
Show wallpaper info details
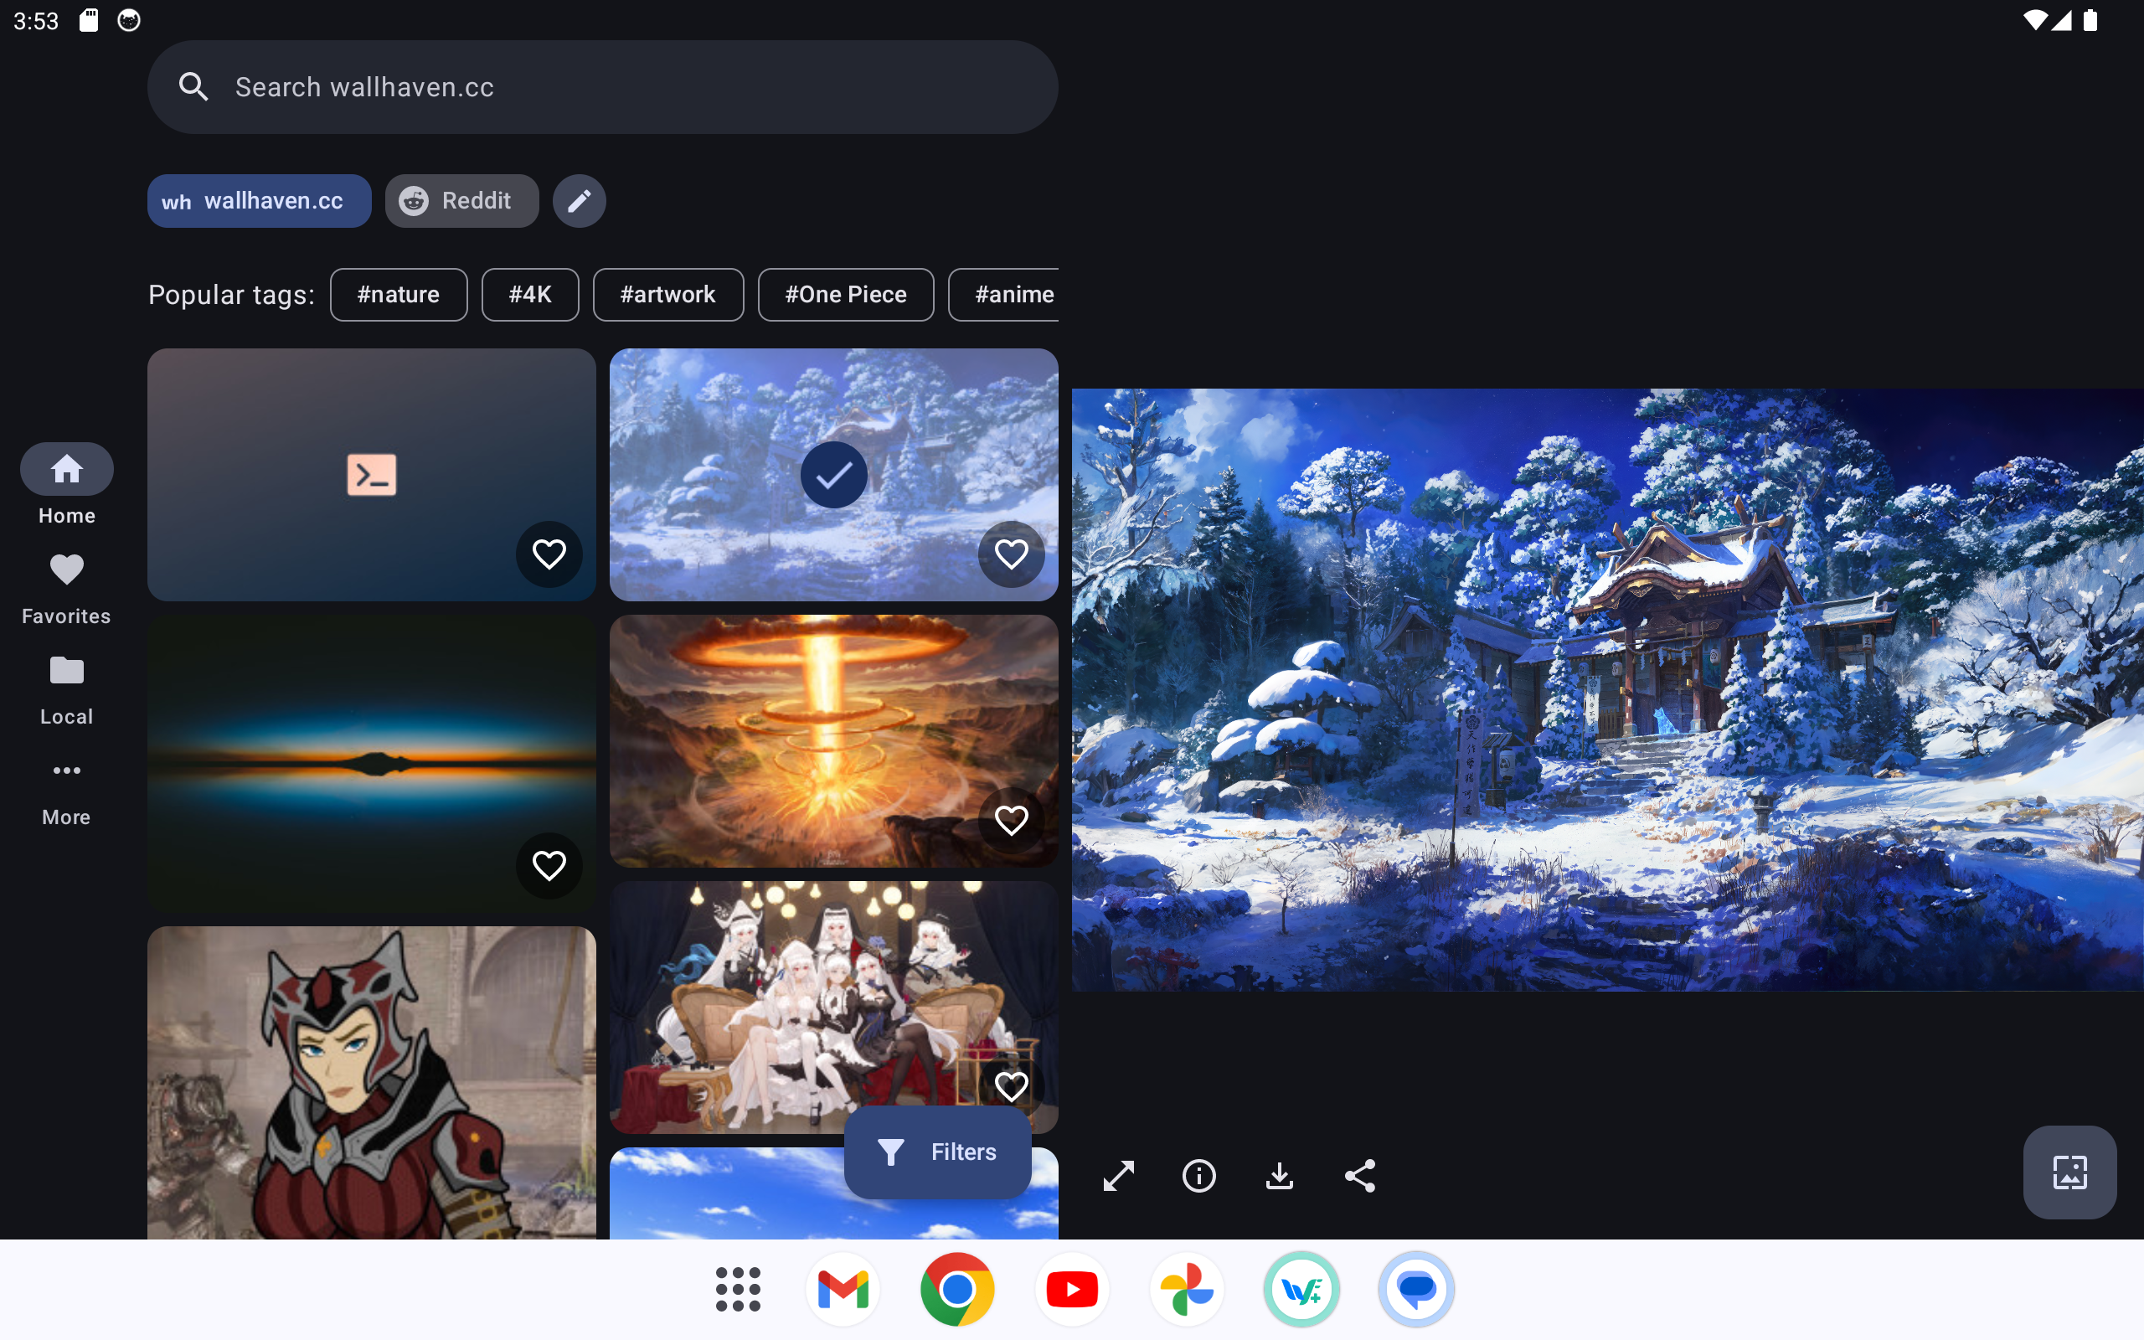point(1198,1176)
